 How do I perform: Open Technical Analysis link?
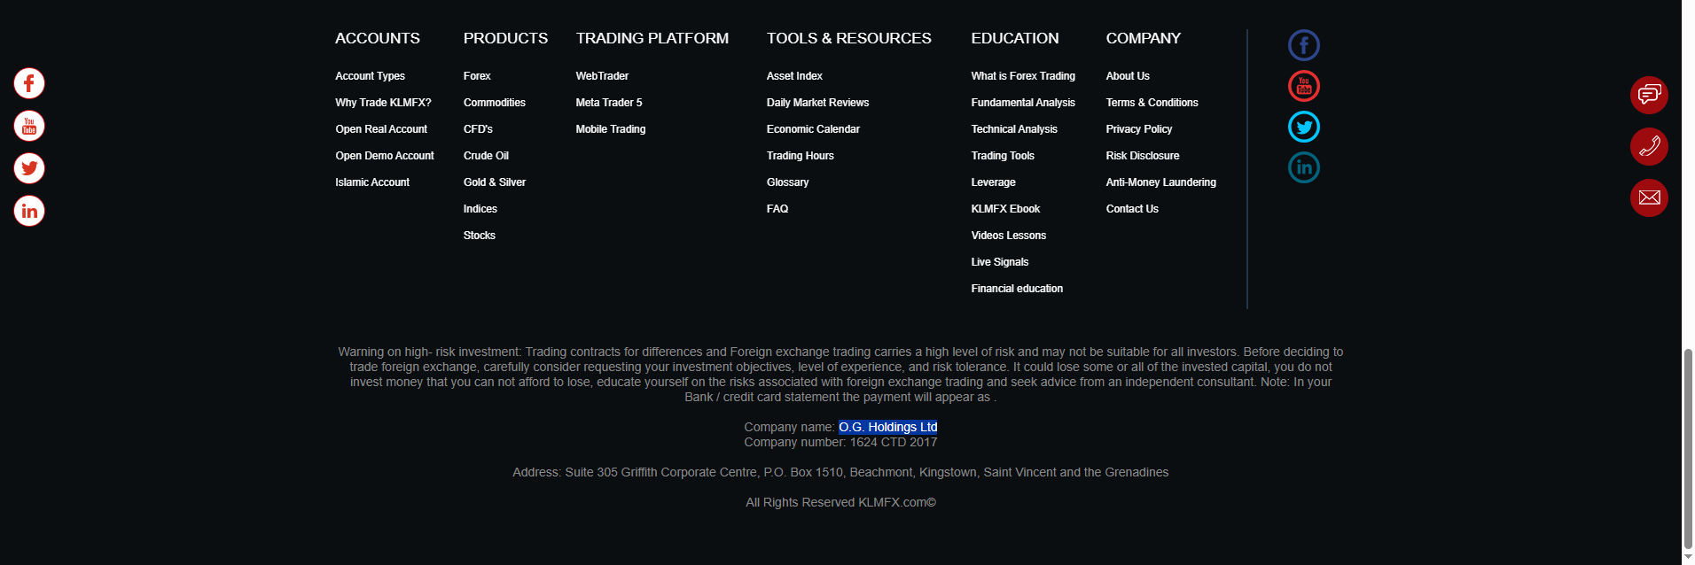click(x=1014, y=129)
